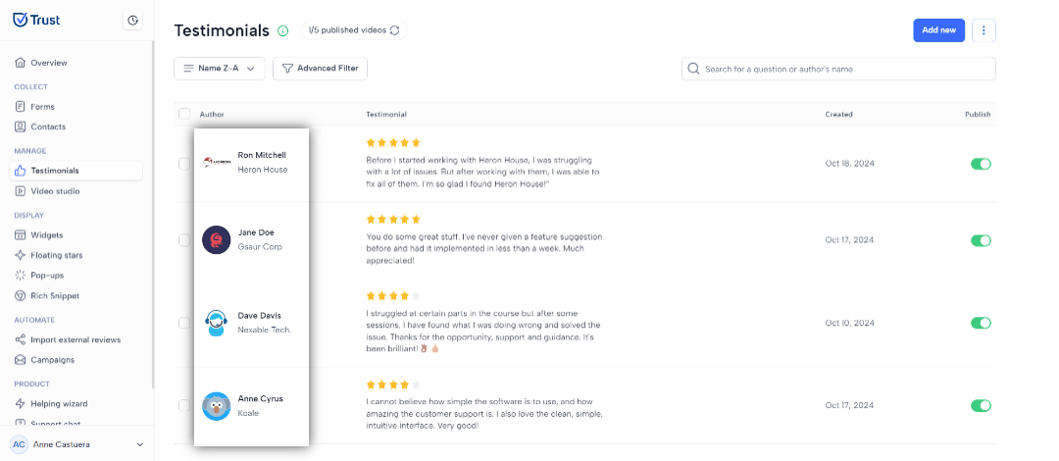Click the Add new button
The image size is (1059, 461).
[938, 30]
